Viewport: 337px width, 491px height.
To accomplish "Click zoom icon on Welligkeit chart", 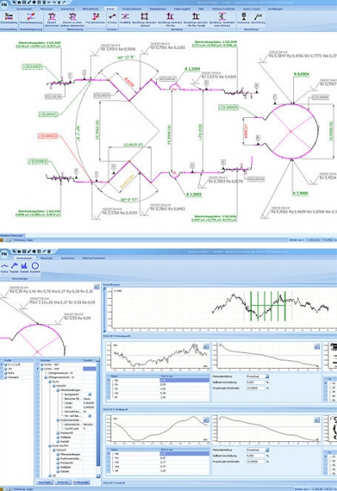I will [x=206, y=420].
